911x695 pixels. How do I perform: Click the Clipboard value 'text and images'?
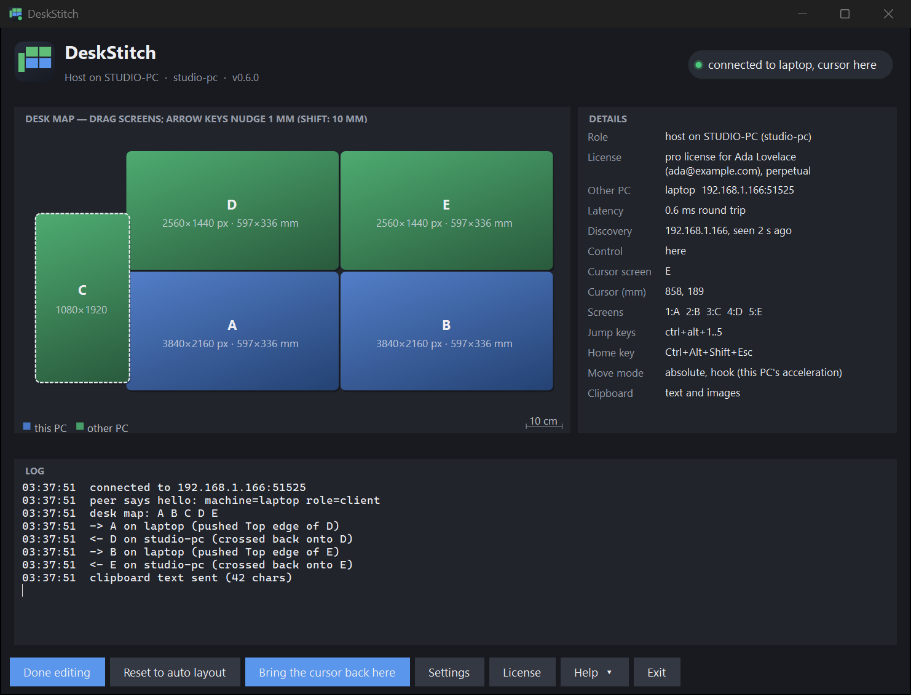[703, 393]
